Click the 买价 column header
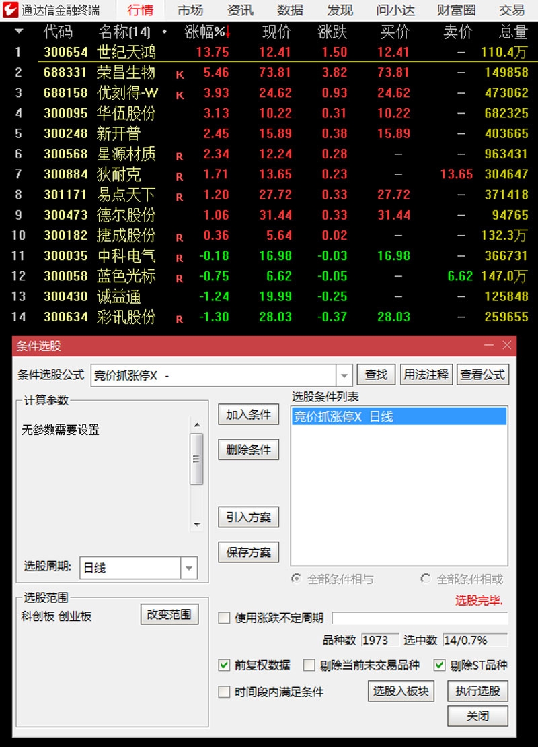 tap(395, 32)
